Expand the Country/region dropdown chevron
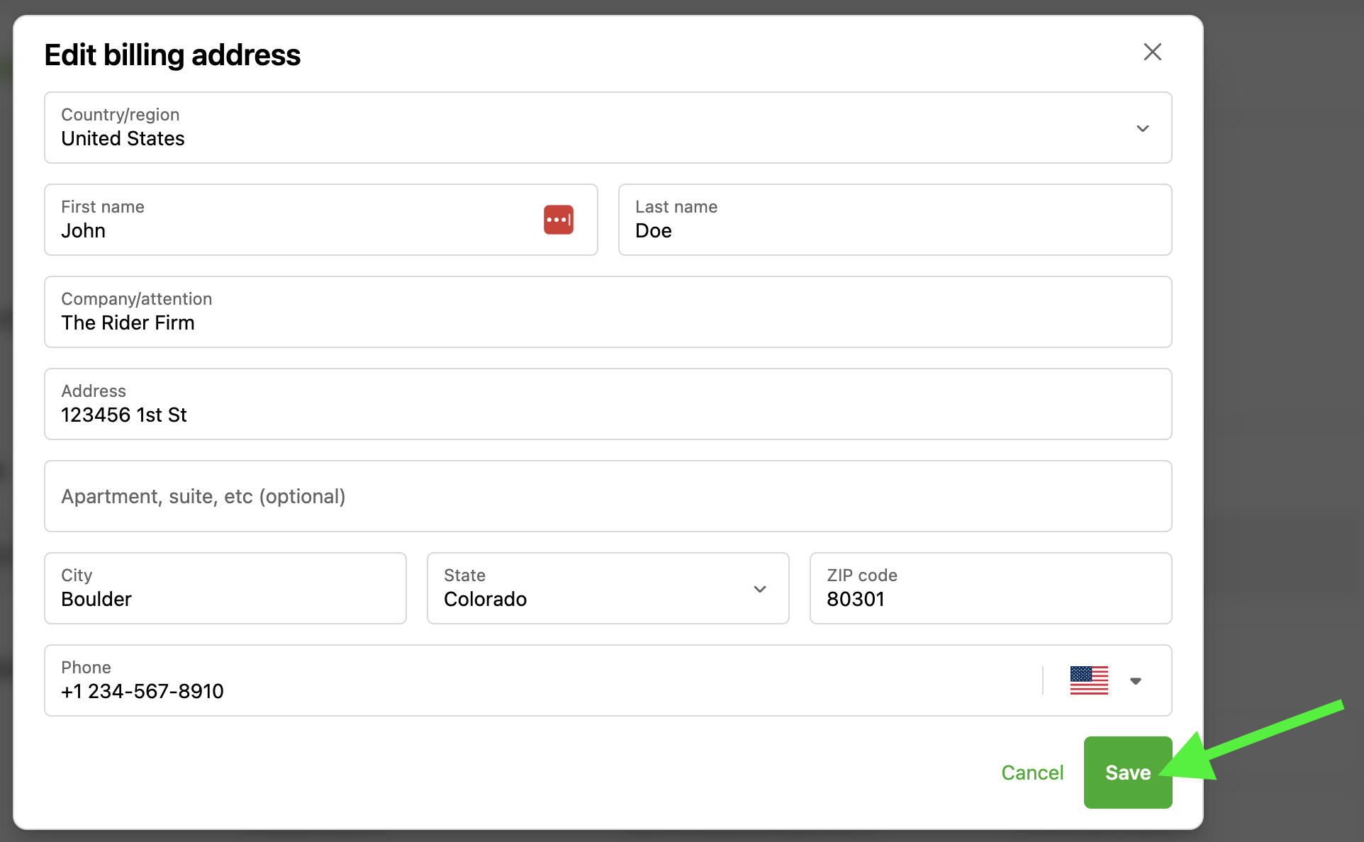The height and width of the screenshot is (842, 1364). pos(1142,128)
